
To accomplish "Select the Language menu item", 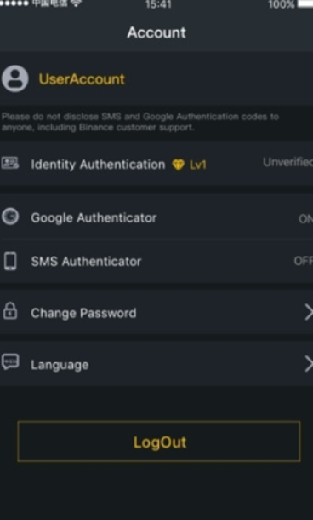I will click(156, 364).
